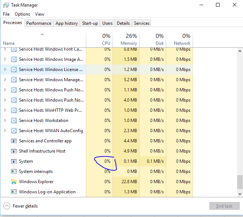This screenshot has height=217, width=243.
Task: Select the System process name
Action: (26, 161)
